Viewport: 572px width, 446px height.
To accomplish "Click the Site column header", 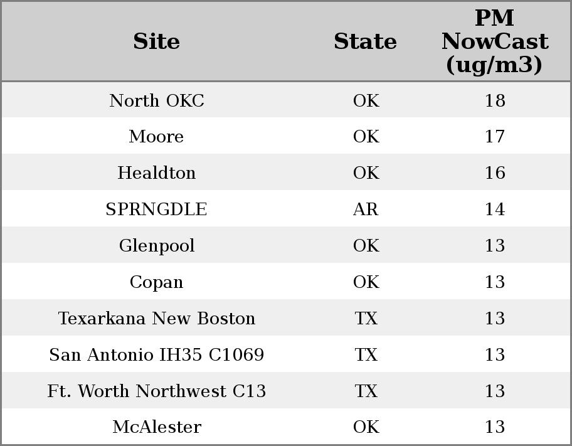I will [156, 41].
